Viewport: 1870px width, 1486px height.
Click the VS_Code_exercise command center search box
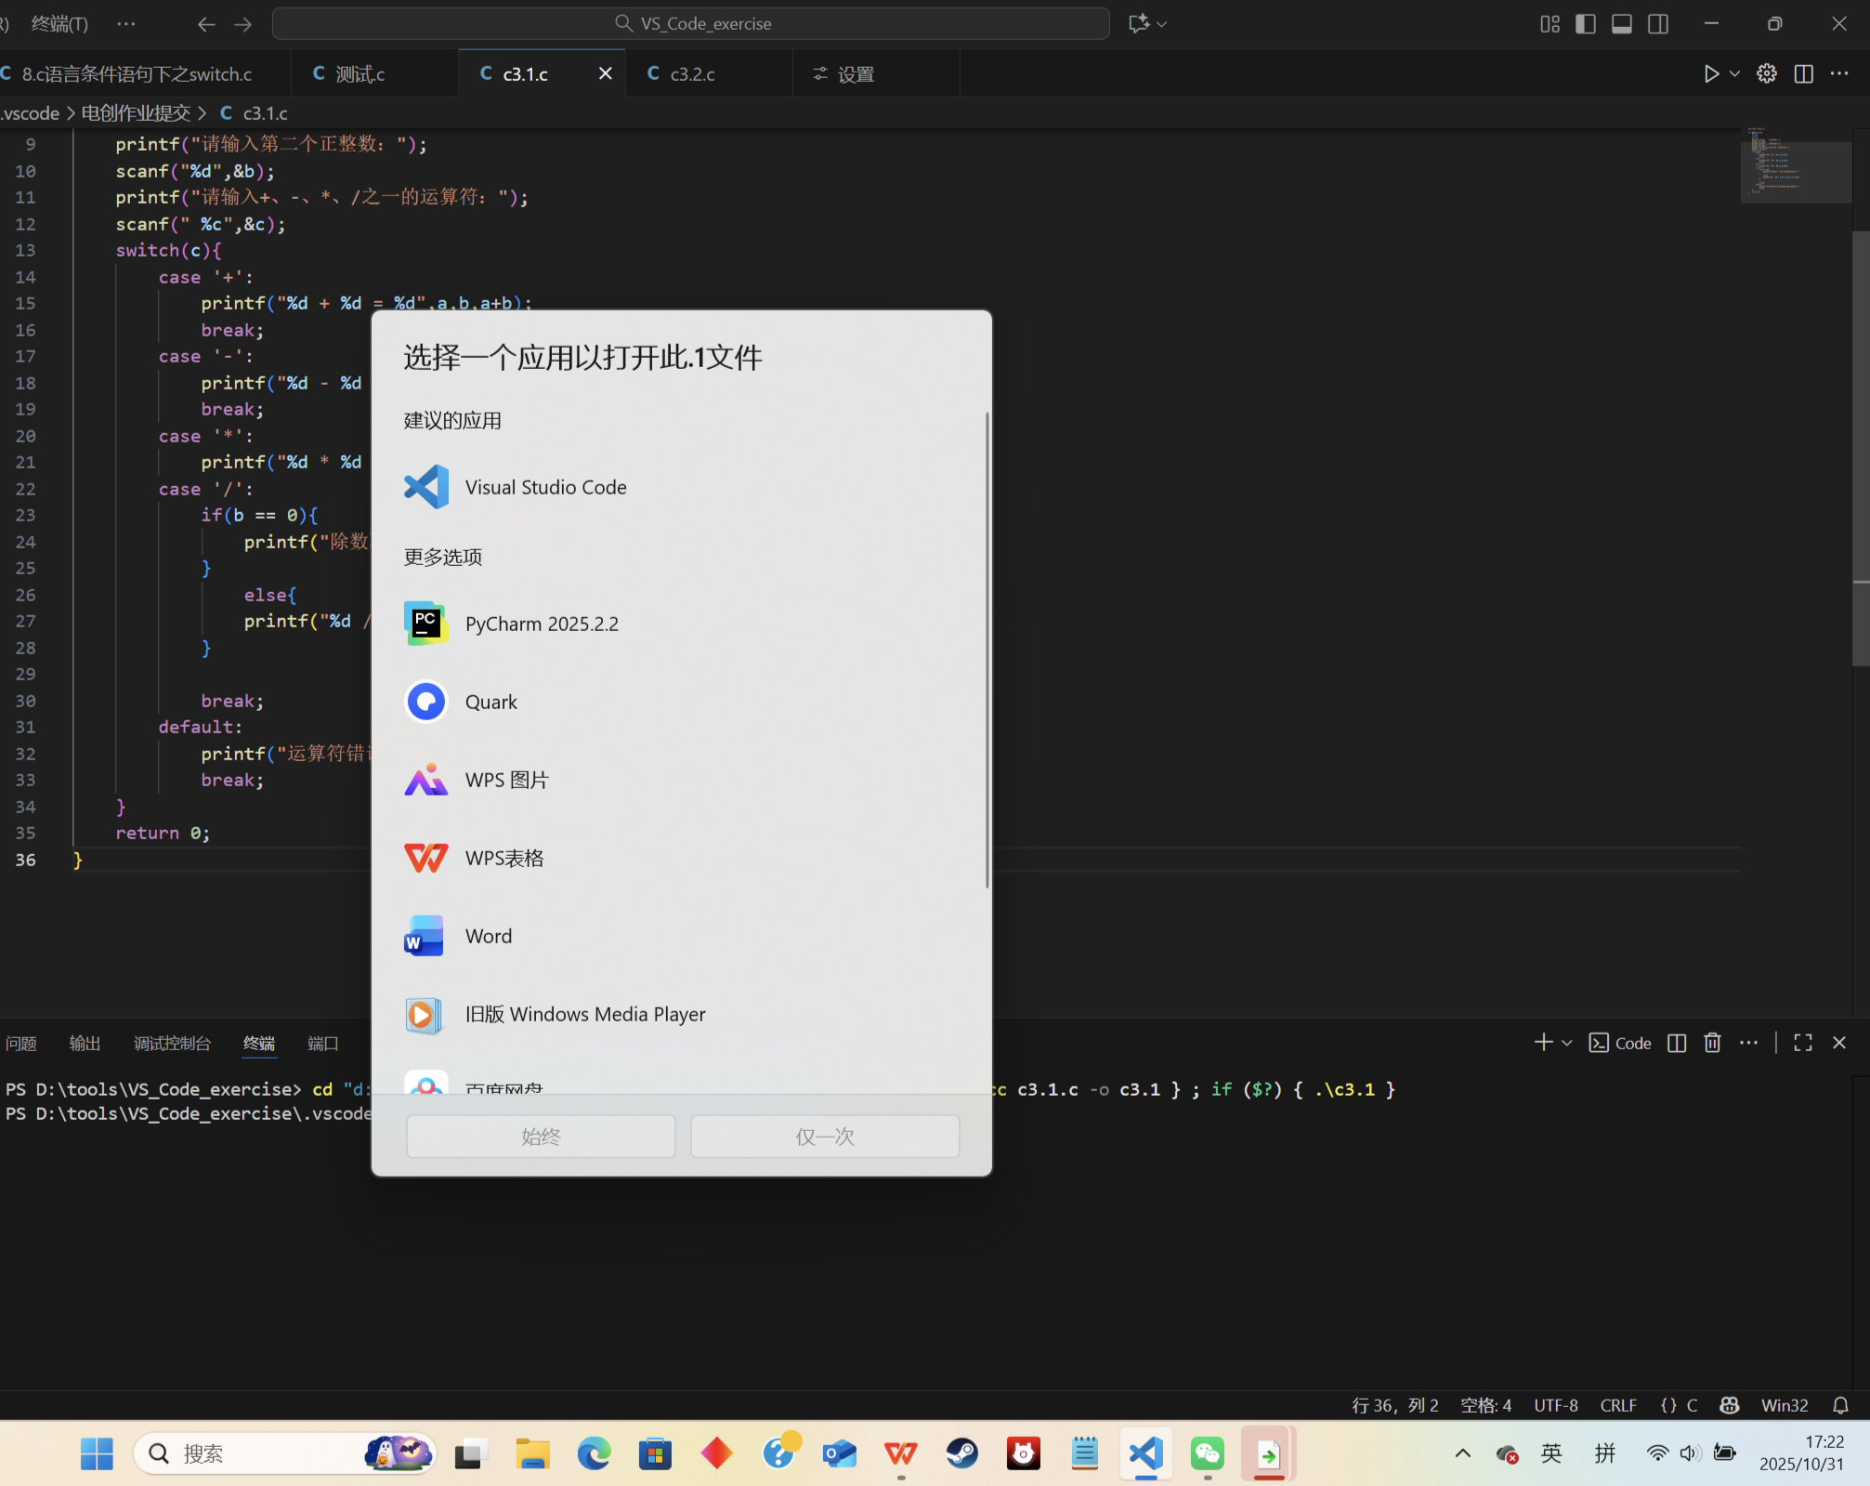pos(691,23)
